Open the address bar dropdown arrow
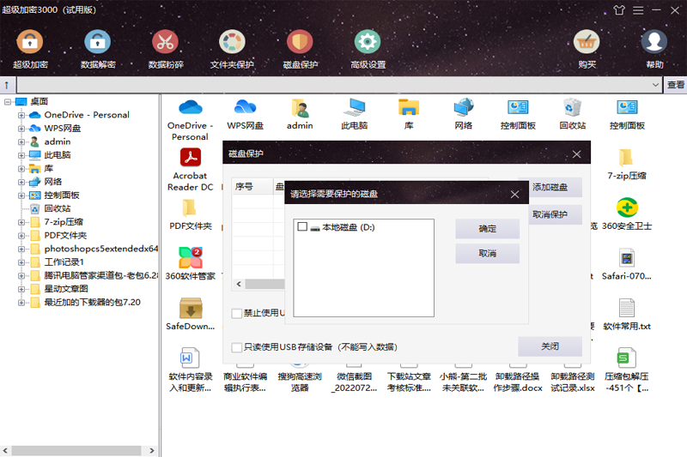The width and height of the screenshot is (687, 457). [655, 85]
